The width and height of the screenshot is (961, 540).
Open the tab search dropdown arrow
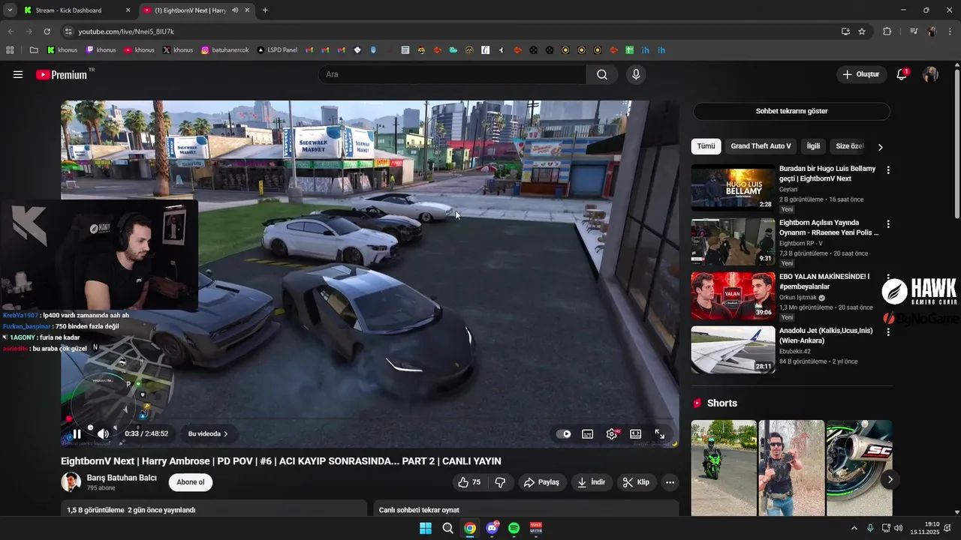9,10
